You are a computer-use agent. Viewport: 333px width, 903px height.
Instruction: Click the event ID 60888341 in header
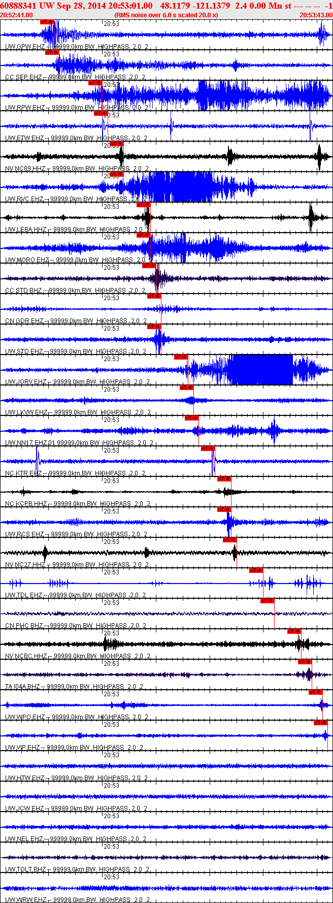tap(19, 6)
